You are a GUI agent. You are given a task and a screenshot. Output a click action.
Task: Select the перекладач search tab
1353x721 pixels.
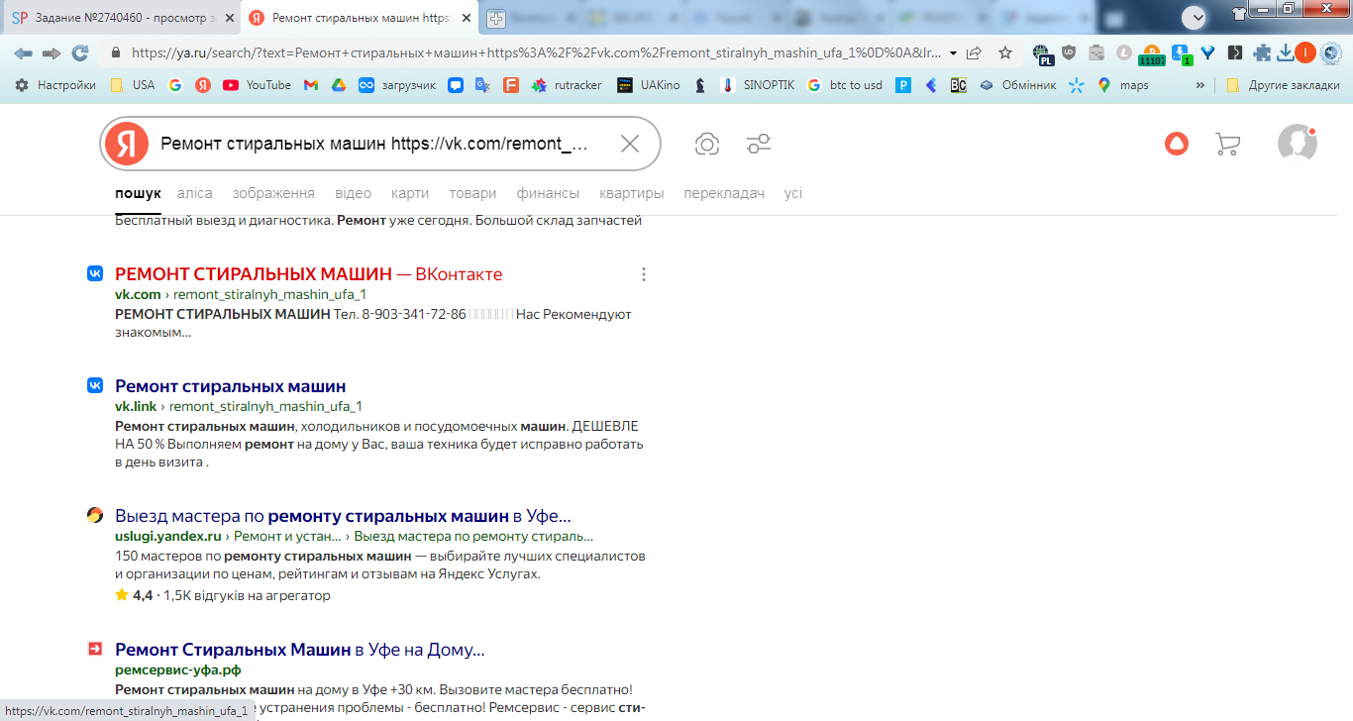tap(724, 193)
